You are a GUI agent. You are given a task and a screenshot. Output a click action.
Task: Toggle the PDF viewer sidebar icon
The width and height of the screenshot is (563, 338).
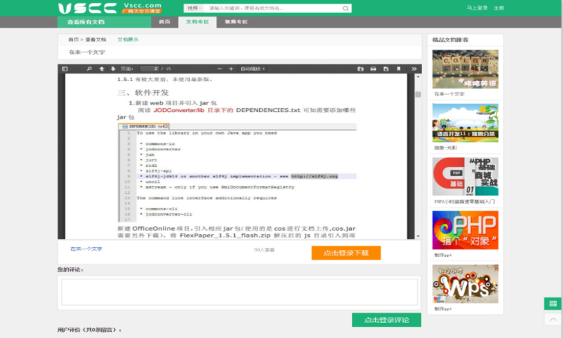(65, 68)
